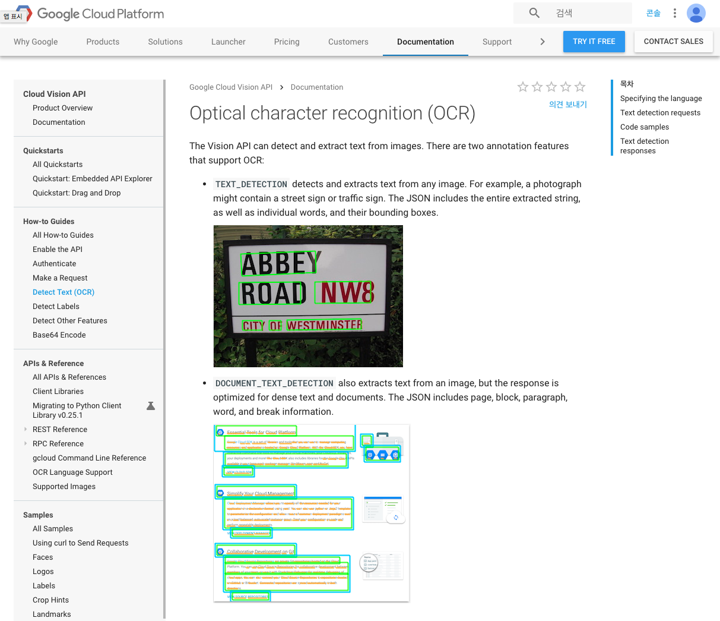720x621 pixels.
Task: Open the sidebar Documentation item
Action: (x=59, y=122)
